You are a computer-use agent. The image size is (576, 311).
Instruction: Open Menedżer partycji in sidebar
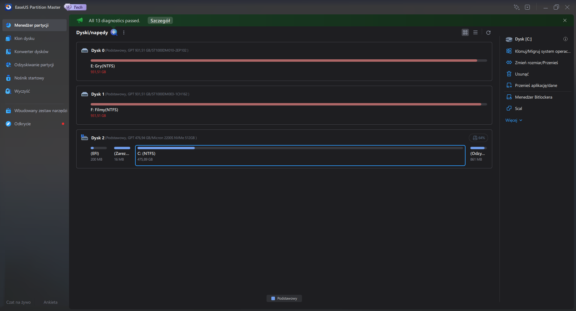tap(35, 25)
